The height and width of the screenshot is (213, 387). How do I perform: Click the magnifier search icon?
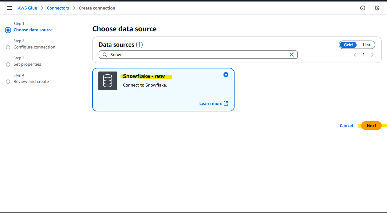click(x=105, y=55)
